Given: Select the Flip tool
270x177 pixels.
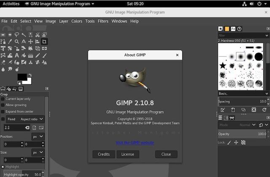Looking at the screenshot, I should (x=44, y=49).
